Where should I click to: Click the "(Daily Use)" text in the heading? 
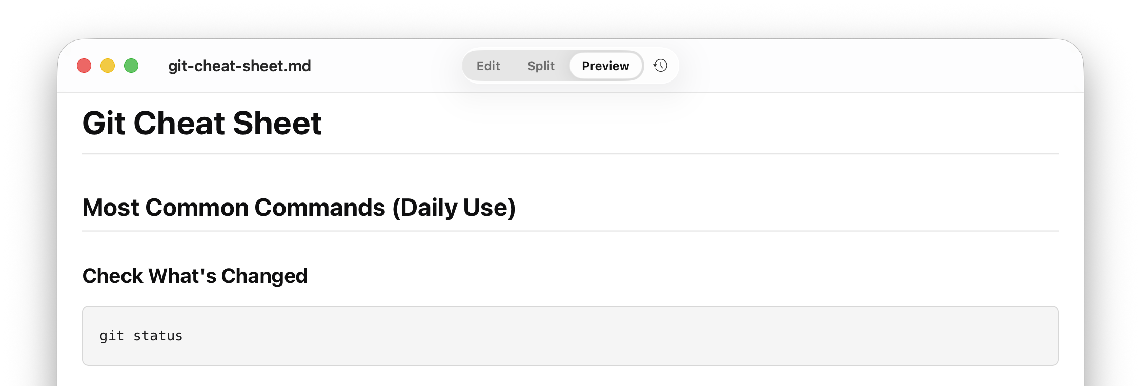454,208
